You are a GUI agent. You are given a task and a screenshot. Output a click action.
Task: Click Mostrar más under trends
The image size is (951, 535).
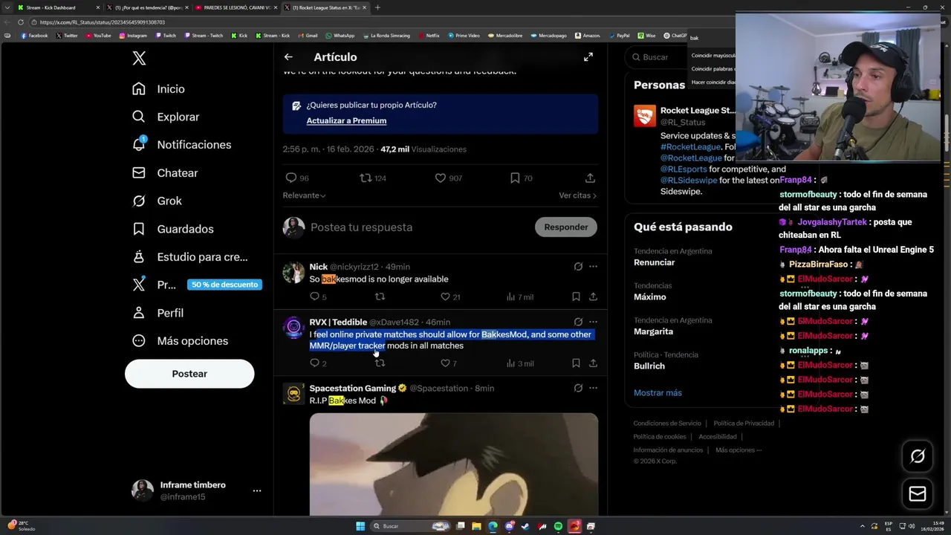(x=658, y=393)
